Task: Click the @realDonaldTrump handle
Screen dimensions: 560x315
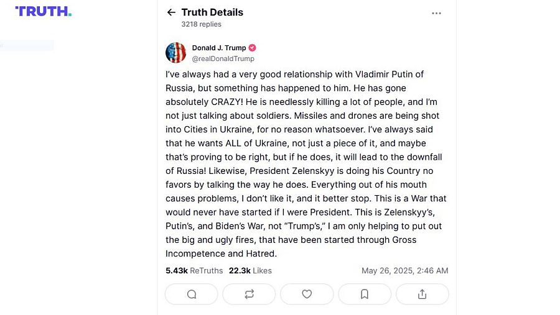Action: [223, 58]
